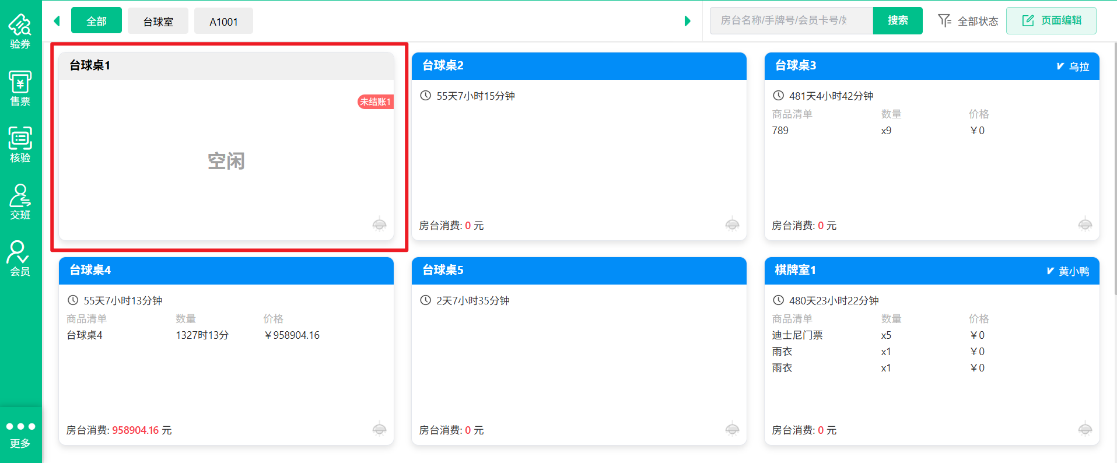The image size is (1117, 463).
Task: Click the 481天4小时42分钟 duration text
Action: (831, 96)
